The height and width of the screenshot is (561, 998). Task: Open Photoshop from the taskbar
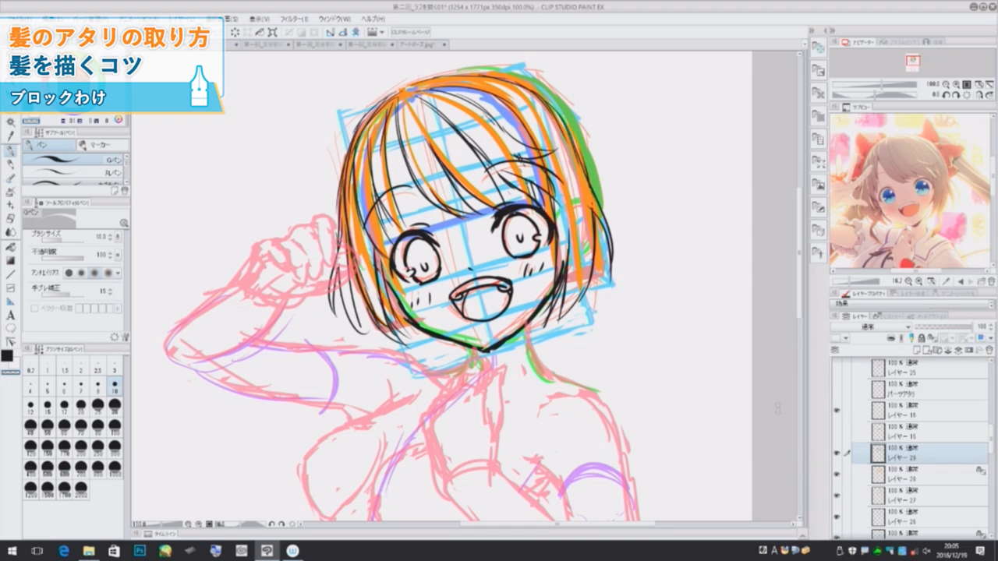(x=140, y=551)
